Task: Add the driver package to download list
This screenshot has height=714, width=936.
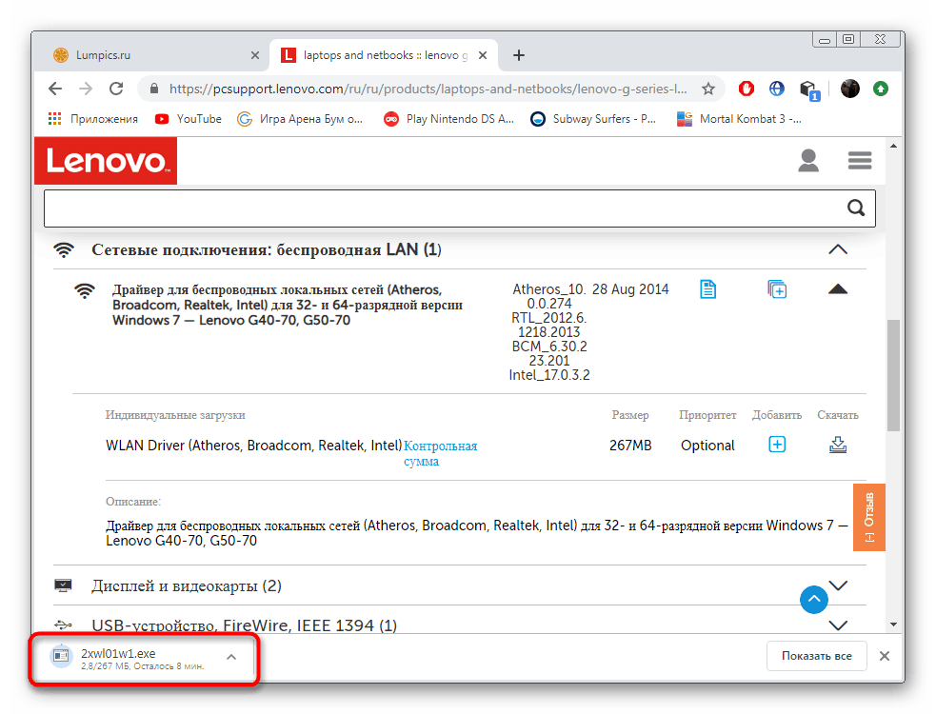Action: (777, 289)
